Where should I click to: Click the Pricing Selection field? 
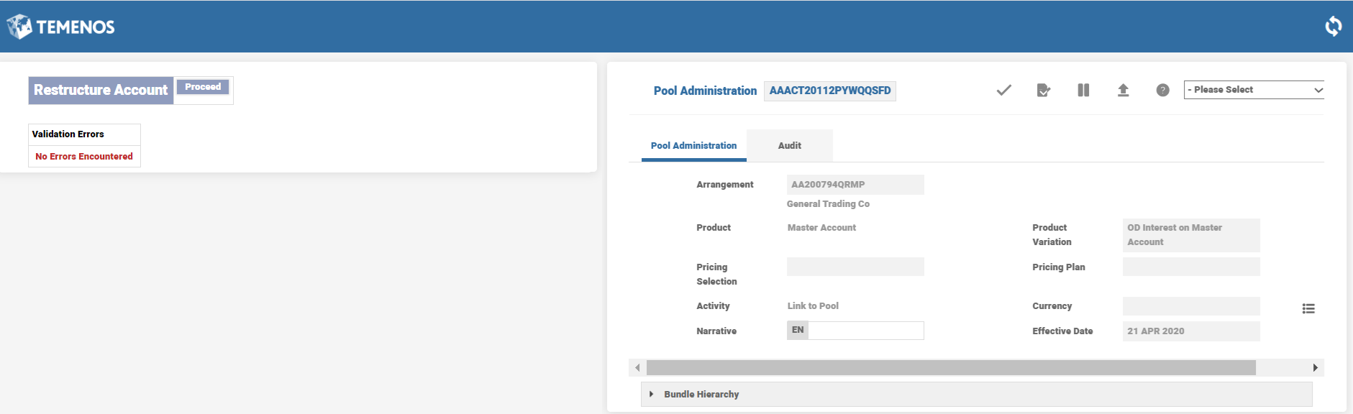pyautogui.click(x=855, y=267)
